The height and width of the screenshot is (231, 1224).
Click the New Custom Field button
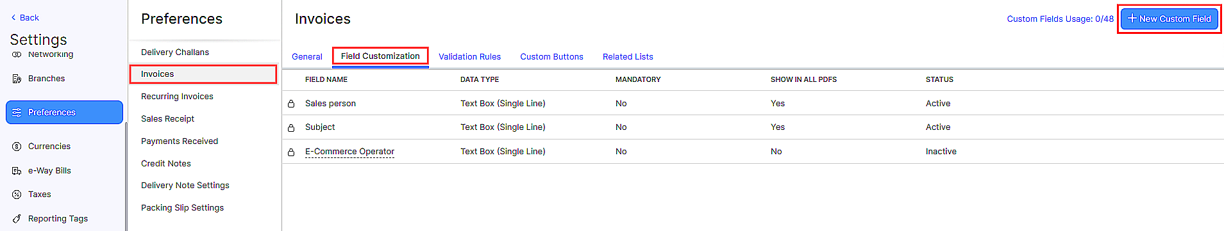click(1170, 19)
